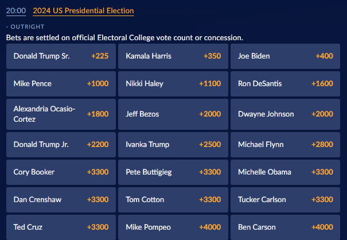Bet on Ted Cruz at +3300
The image size is (347, 240).
pyautogui.click(x=61, y=227)
